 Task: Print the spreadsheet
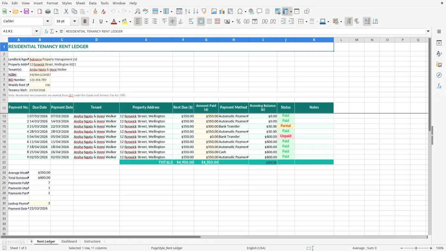pyautogui.click(x=48, y=12)
